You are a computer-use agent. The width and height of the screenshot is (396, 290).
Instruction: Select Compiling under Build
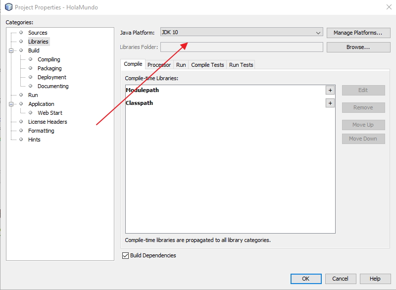click(x=49, y=59)
